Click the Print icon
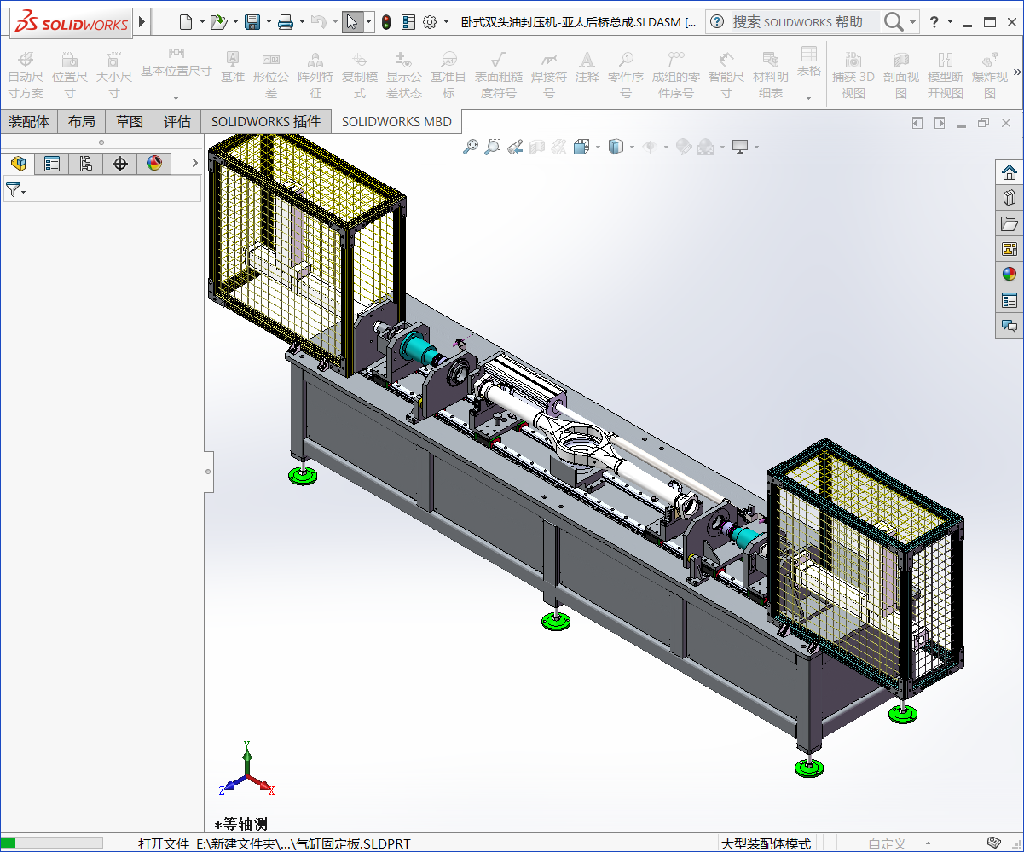Screen dimensions: 1024x852 point(286,22)
